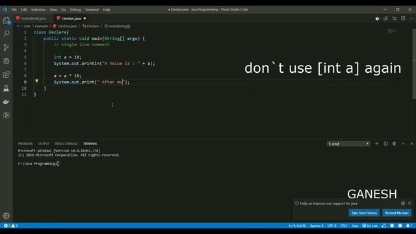
Task: Click the Take Short Survey button
Action: point(364,213)
